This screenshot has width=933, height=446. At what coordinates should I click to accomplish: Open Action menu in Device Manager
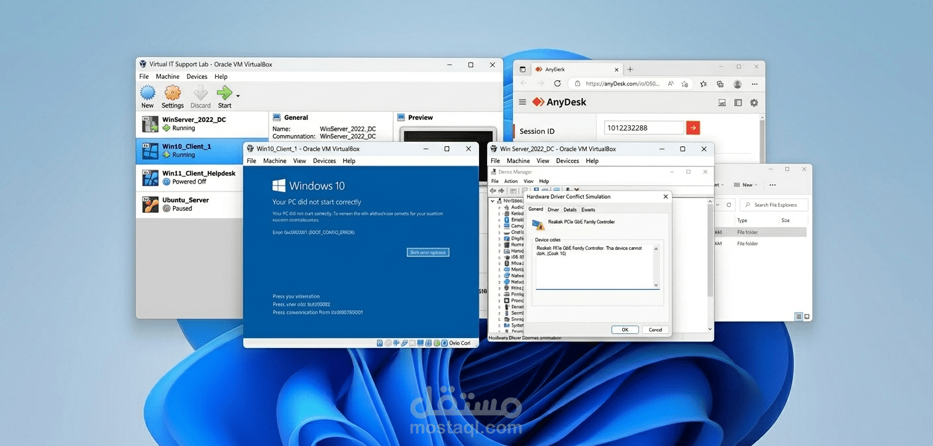coord(511,181)
